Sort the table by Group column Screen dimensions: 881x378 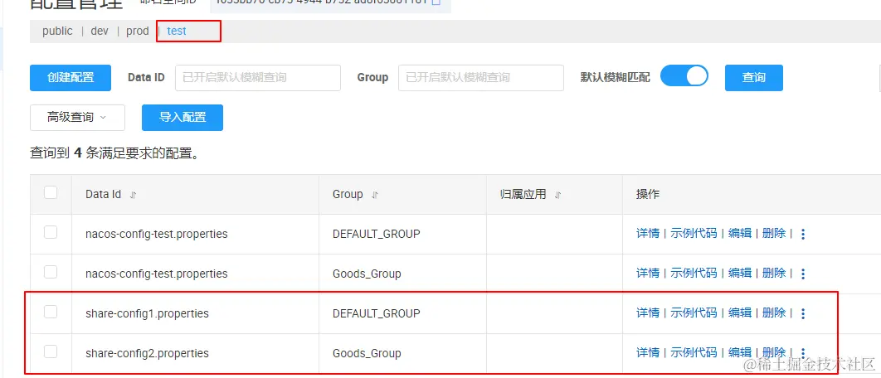tap(375, 195)
